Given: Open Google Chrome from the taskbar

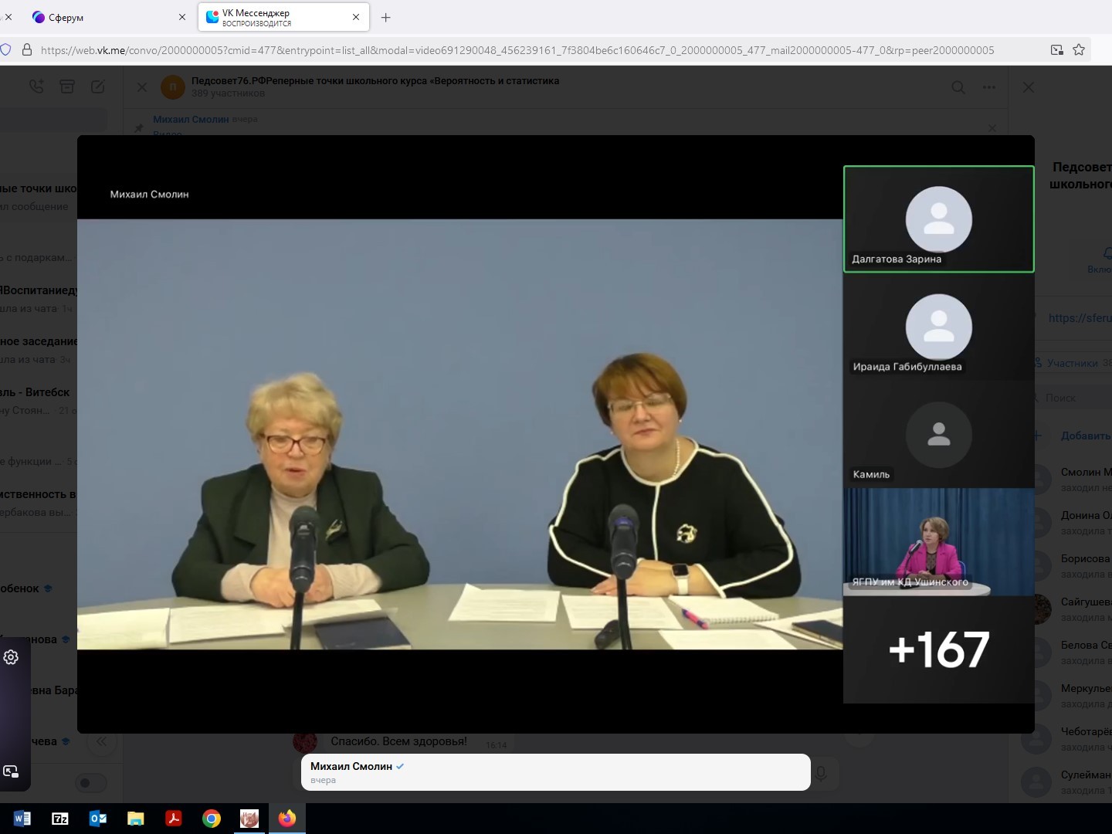Looking at the screenshot, I should click(x=212, y=819).
